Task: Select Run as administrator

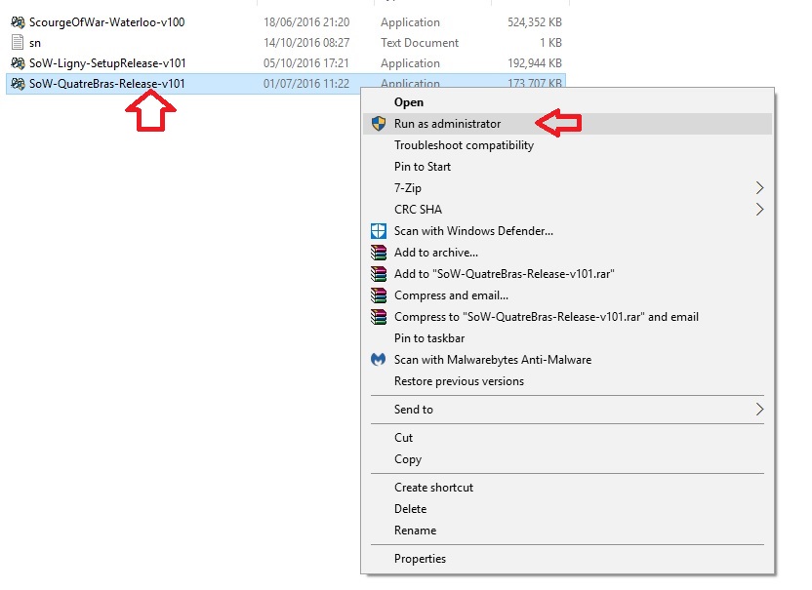Action: pyautogui.click(x=568, y=124)
